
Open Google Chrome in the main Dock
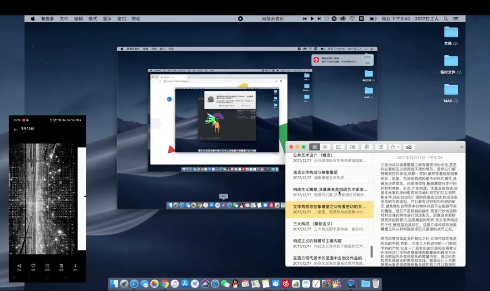click(x=164, y=283)
